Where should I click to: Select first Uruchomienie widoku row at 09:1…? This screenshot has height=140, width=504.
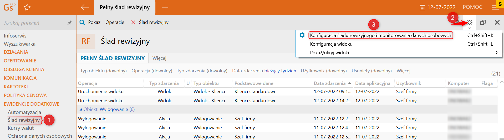point(287,91)
